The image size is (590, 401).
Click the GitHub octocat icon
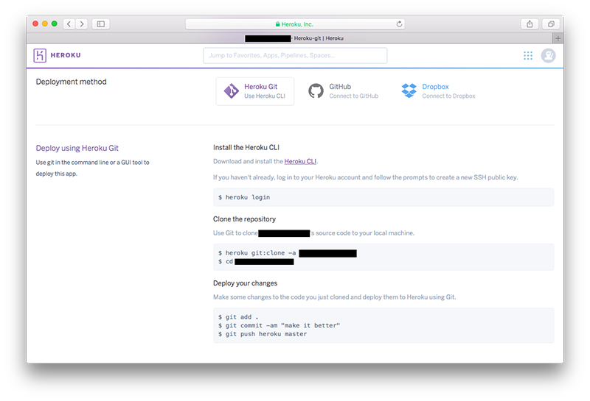(x=316, y=91)
